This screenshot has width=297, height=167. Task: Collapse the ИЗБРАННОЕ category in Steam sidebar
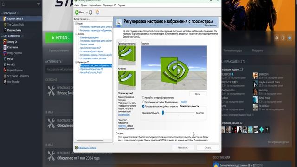tap(2, 13)
